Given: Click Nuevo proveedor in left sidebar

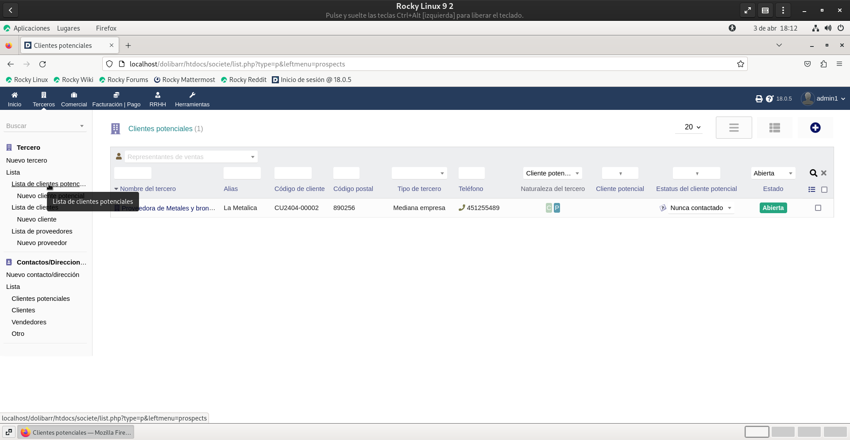Looking at the screenshot, I should coord(42,243).
